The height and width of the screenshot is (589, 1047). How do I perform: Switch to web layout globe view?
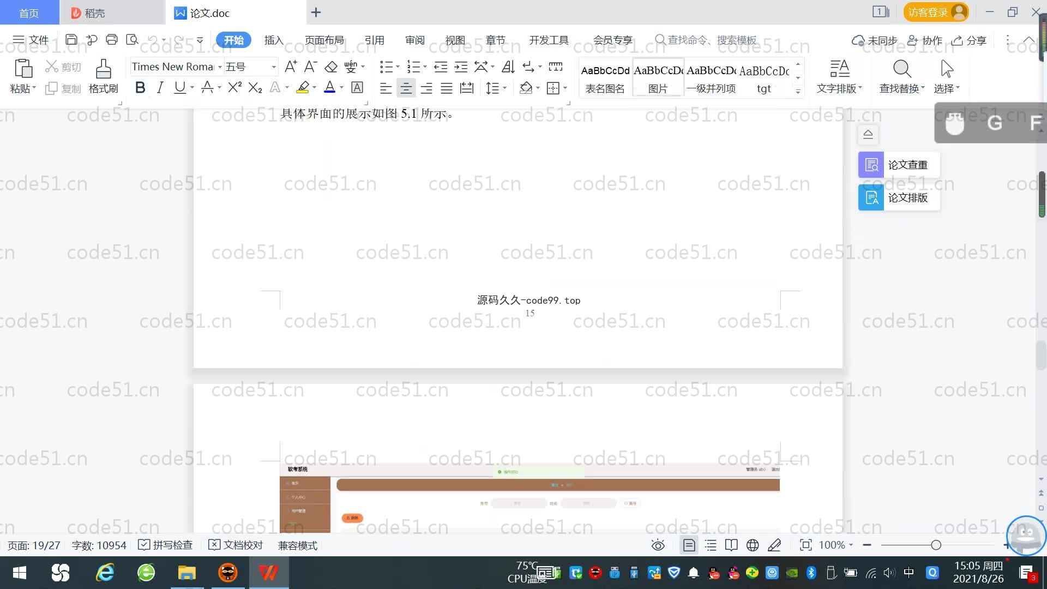pyautogui.click(x=753, y=545)
